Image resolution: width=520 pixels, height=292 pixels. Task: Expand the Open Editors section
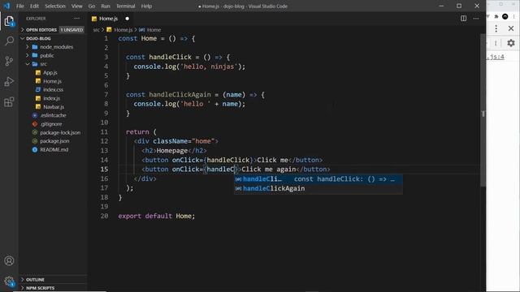41,30
